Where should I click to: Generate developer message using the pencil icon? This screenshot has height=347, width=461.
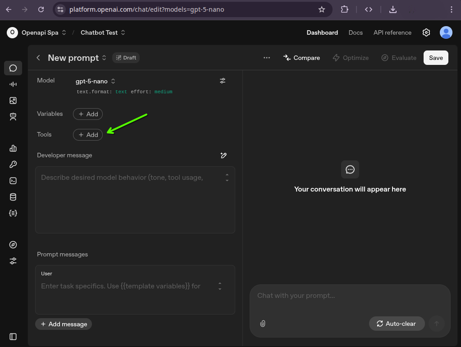tap(224, 155)
